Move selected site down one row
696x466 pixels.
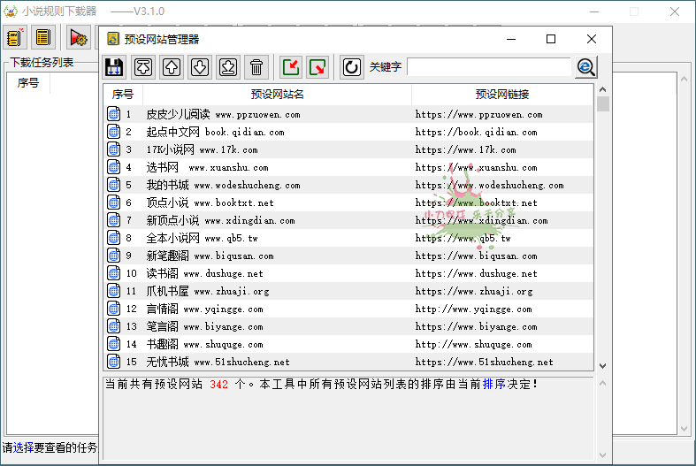pos(200,67)
